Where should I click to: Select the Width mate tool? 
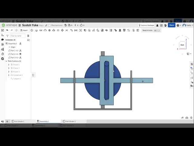(76, 30)
